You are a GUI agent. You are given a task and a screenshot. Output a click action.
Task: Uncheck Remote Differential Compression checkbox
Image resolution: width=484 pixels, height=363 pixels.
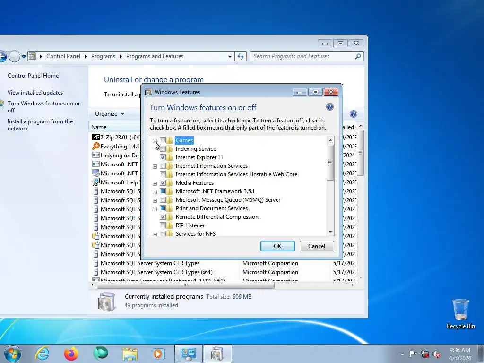163,216
